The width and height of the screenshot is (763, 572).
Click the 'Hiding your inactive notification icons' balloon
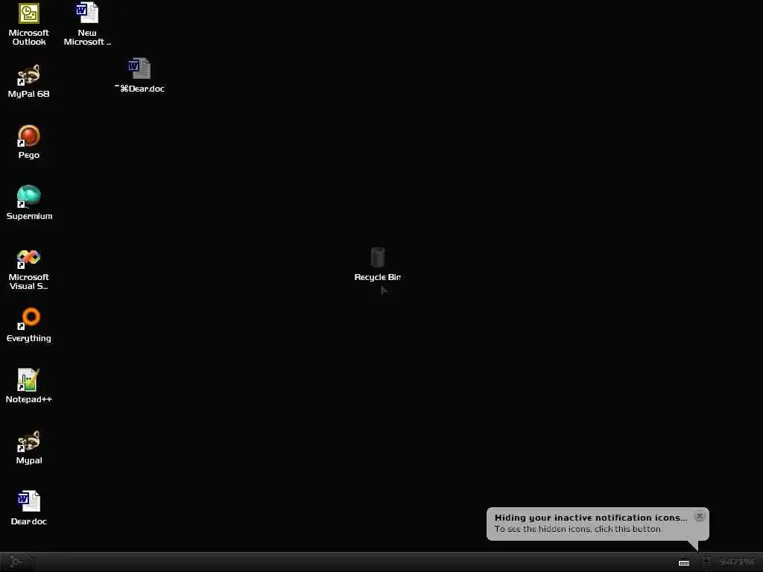point(598,524)
